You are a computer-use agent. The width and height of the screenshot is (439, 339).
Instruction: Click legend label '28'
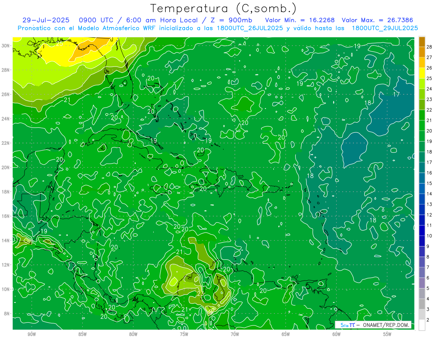pos(429,47)
